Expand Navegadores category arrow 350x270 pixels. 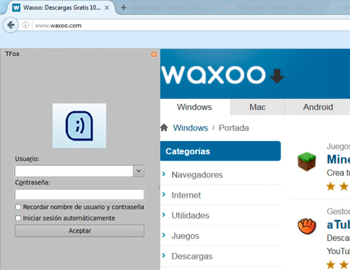click(x=164, y=174)
